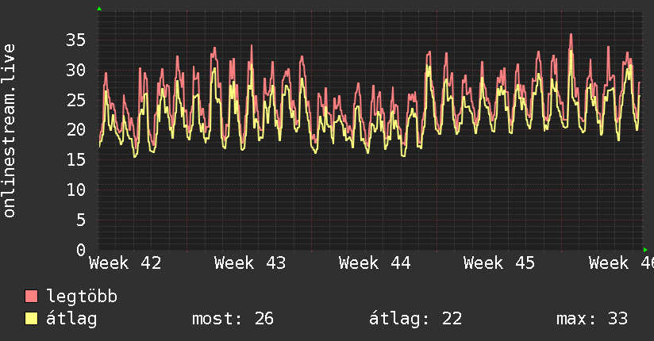Click the y-axis value 25
Viewport: 654px width, 341px height.
coord(76,100)
